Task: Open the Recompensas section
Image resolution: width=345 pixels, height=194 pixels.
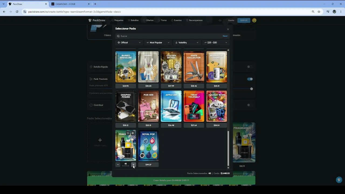Action: (194, 20)
